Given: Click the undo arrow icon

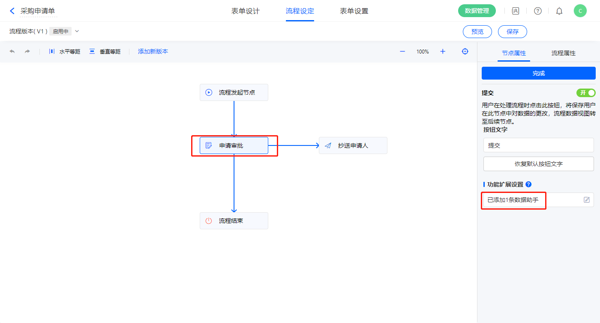Looking at the screenshot, I should tap(12, 51).
